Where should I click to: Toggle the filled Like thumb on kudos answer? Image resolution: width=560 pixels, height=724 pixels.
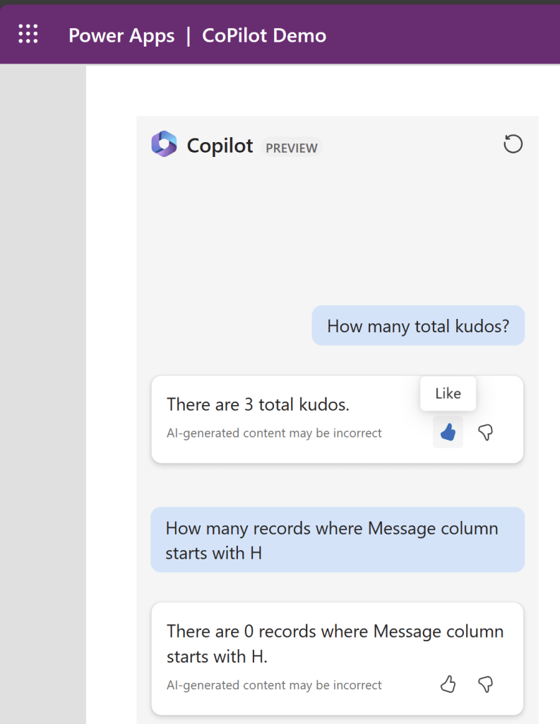(x=448, y=432)
